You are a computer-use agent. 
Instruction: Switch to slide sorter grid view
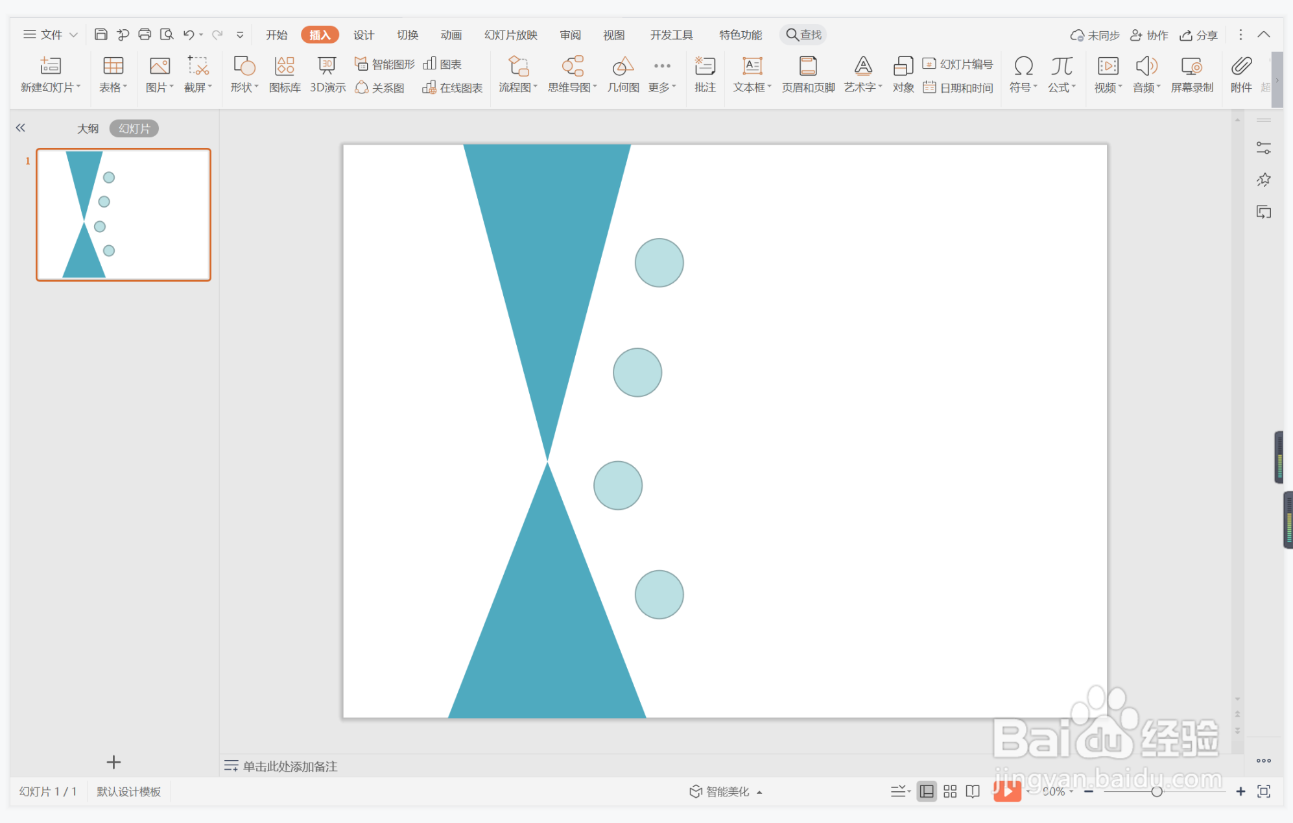pyautogui.click(x=950, y=791)
